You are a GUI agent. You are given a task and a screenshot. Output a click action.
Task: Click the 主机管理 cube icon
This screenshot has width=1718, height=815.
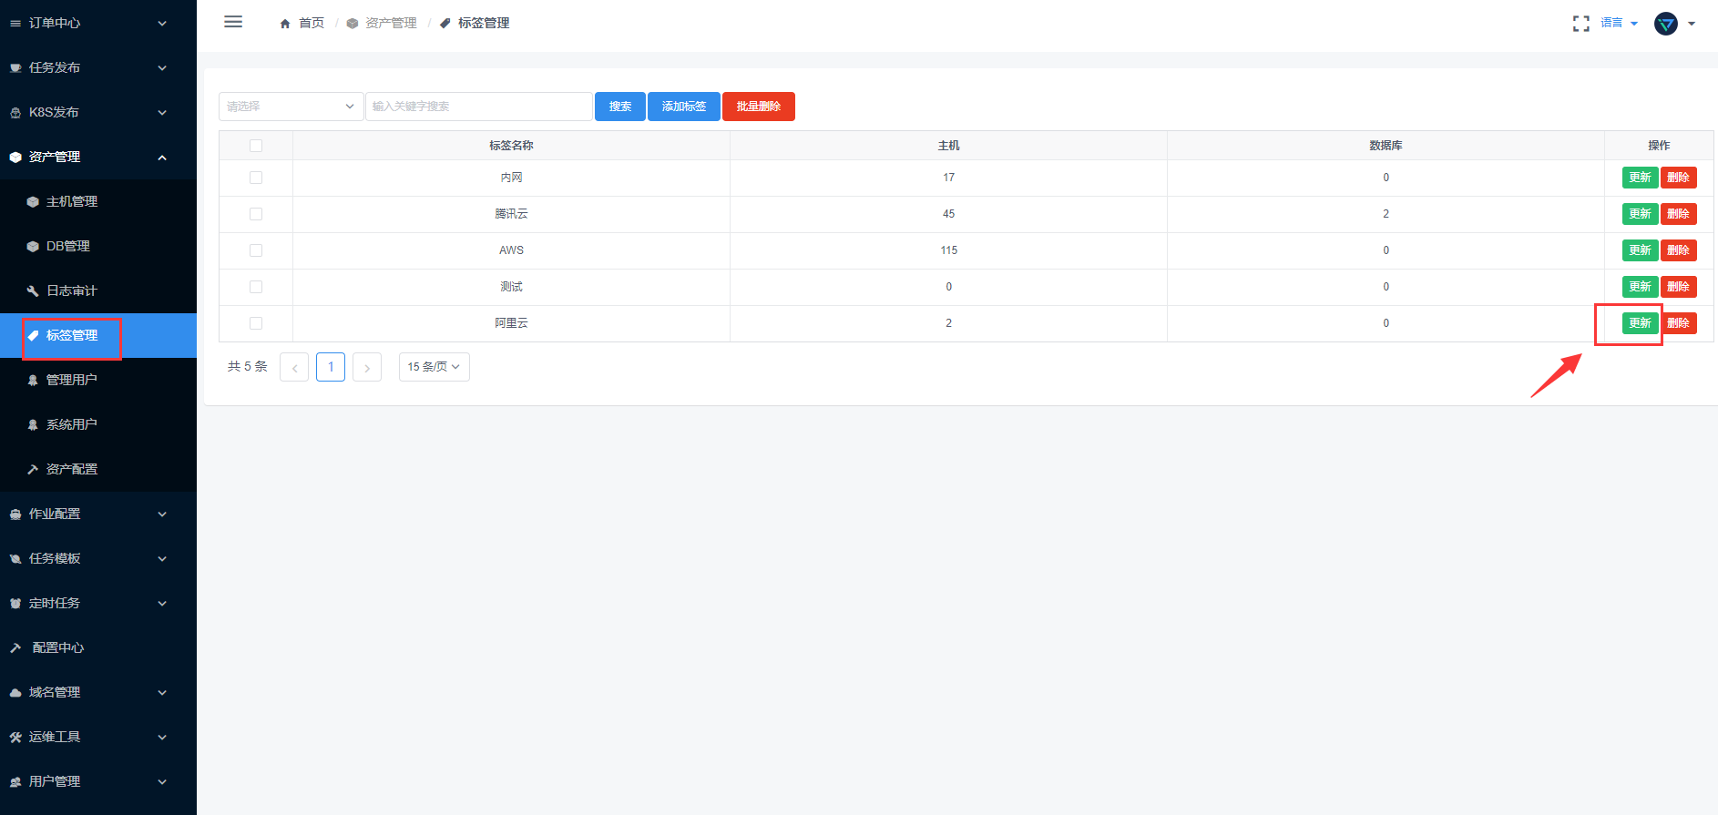[33, 202]
